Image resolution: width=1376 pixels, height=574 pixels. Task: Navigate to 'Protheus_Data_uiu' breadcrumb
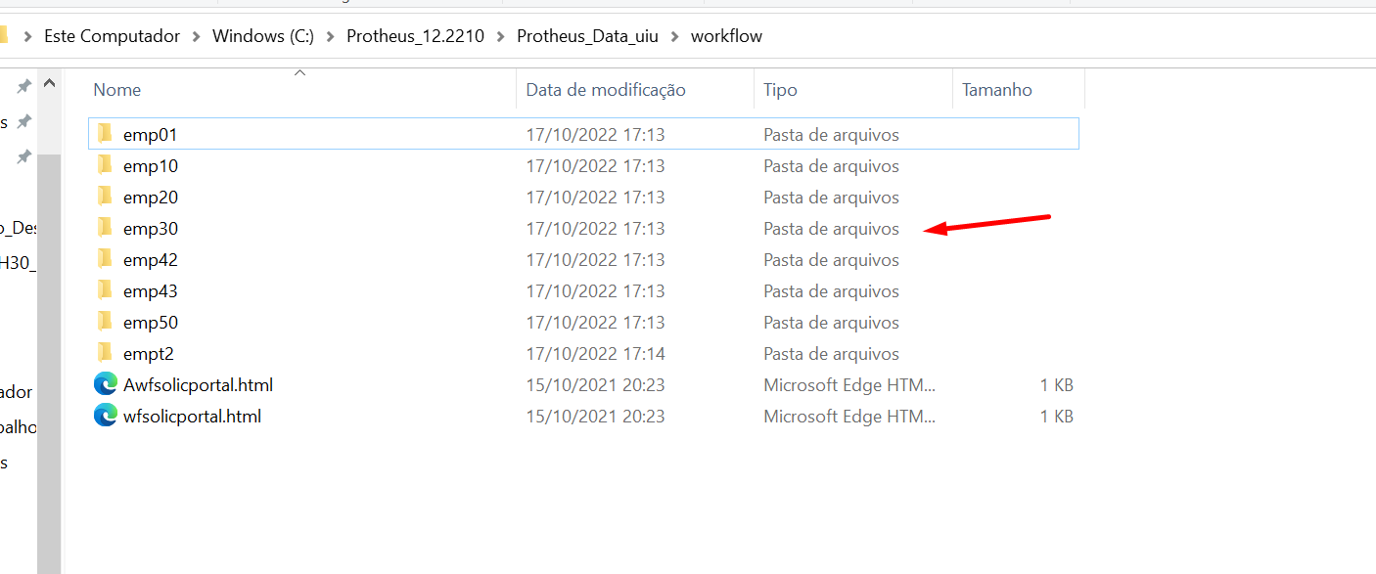588,36
